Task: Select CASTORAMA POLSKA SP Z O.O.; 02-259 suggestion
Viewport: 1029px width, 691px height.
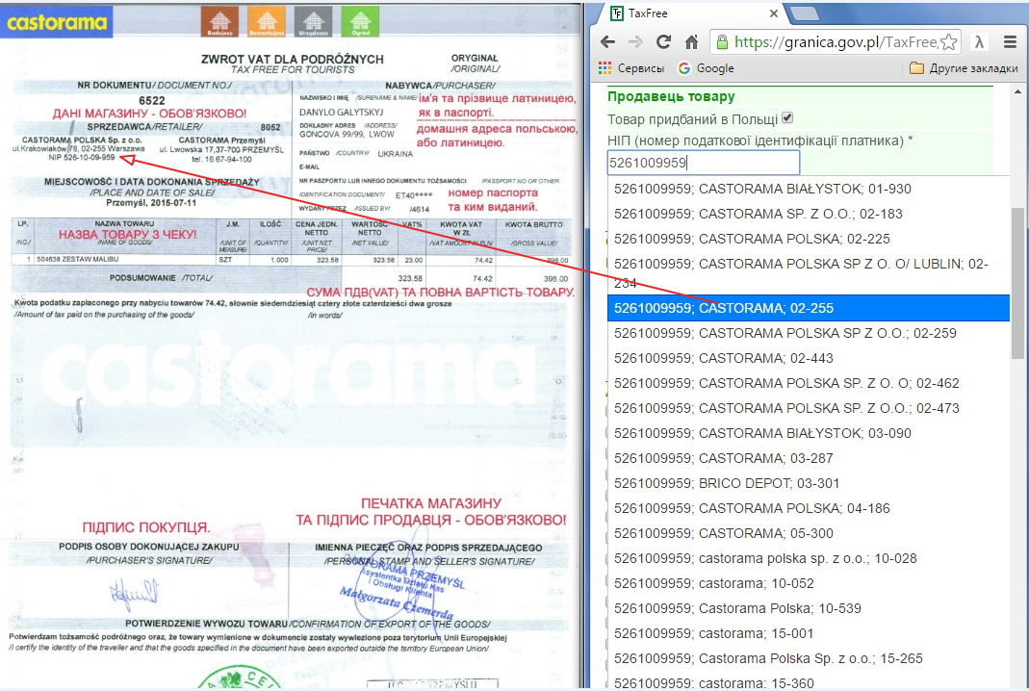Action: (809, 333)
